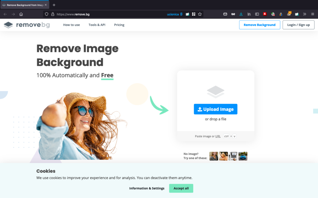Image resolution: width=318 pixels, height=198 pixels.
Task: Open the Firefox hamburger application menu
Action: pos(312,14)
